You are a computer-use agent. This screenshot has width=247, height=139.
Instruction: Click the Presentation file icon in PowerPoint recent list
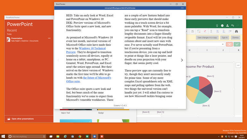(x=8, y=39)
